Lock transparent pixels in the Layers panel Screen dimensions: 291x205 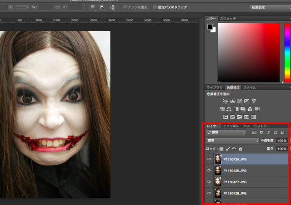[x=221, y=149]
